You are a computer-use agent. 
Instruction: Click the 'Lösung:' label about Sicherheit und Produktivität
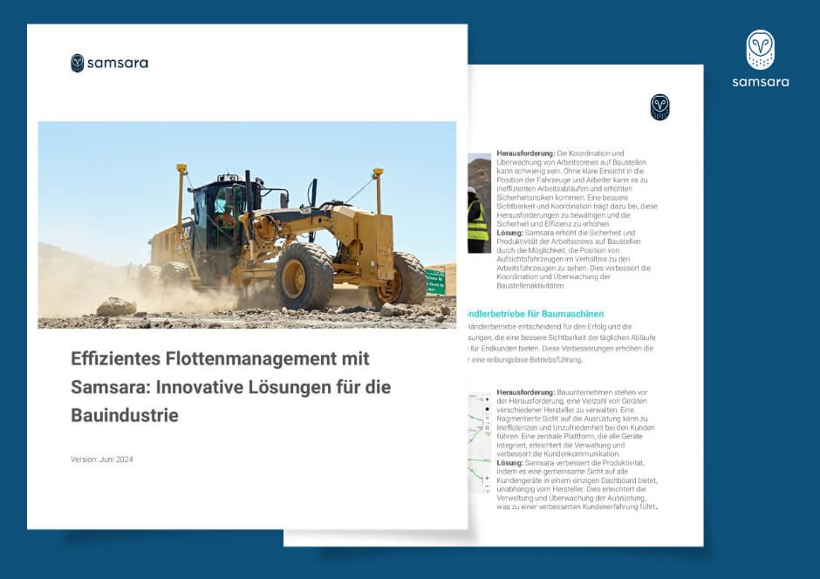click(510, 233)
